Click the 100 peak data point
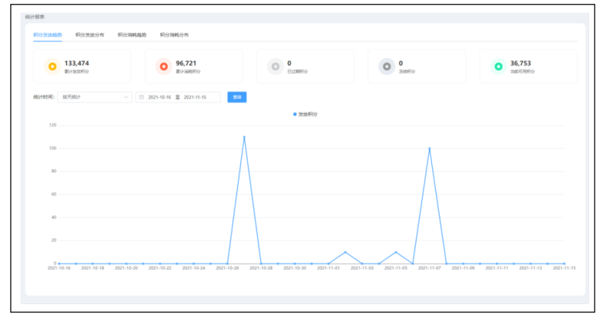 429,149
